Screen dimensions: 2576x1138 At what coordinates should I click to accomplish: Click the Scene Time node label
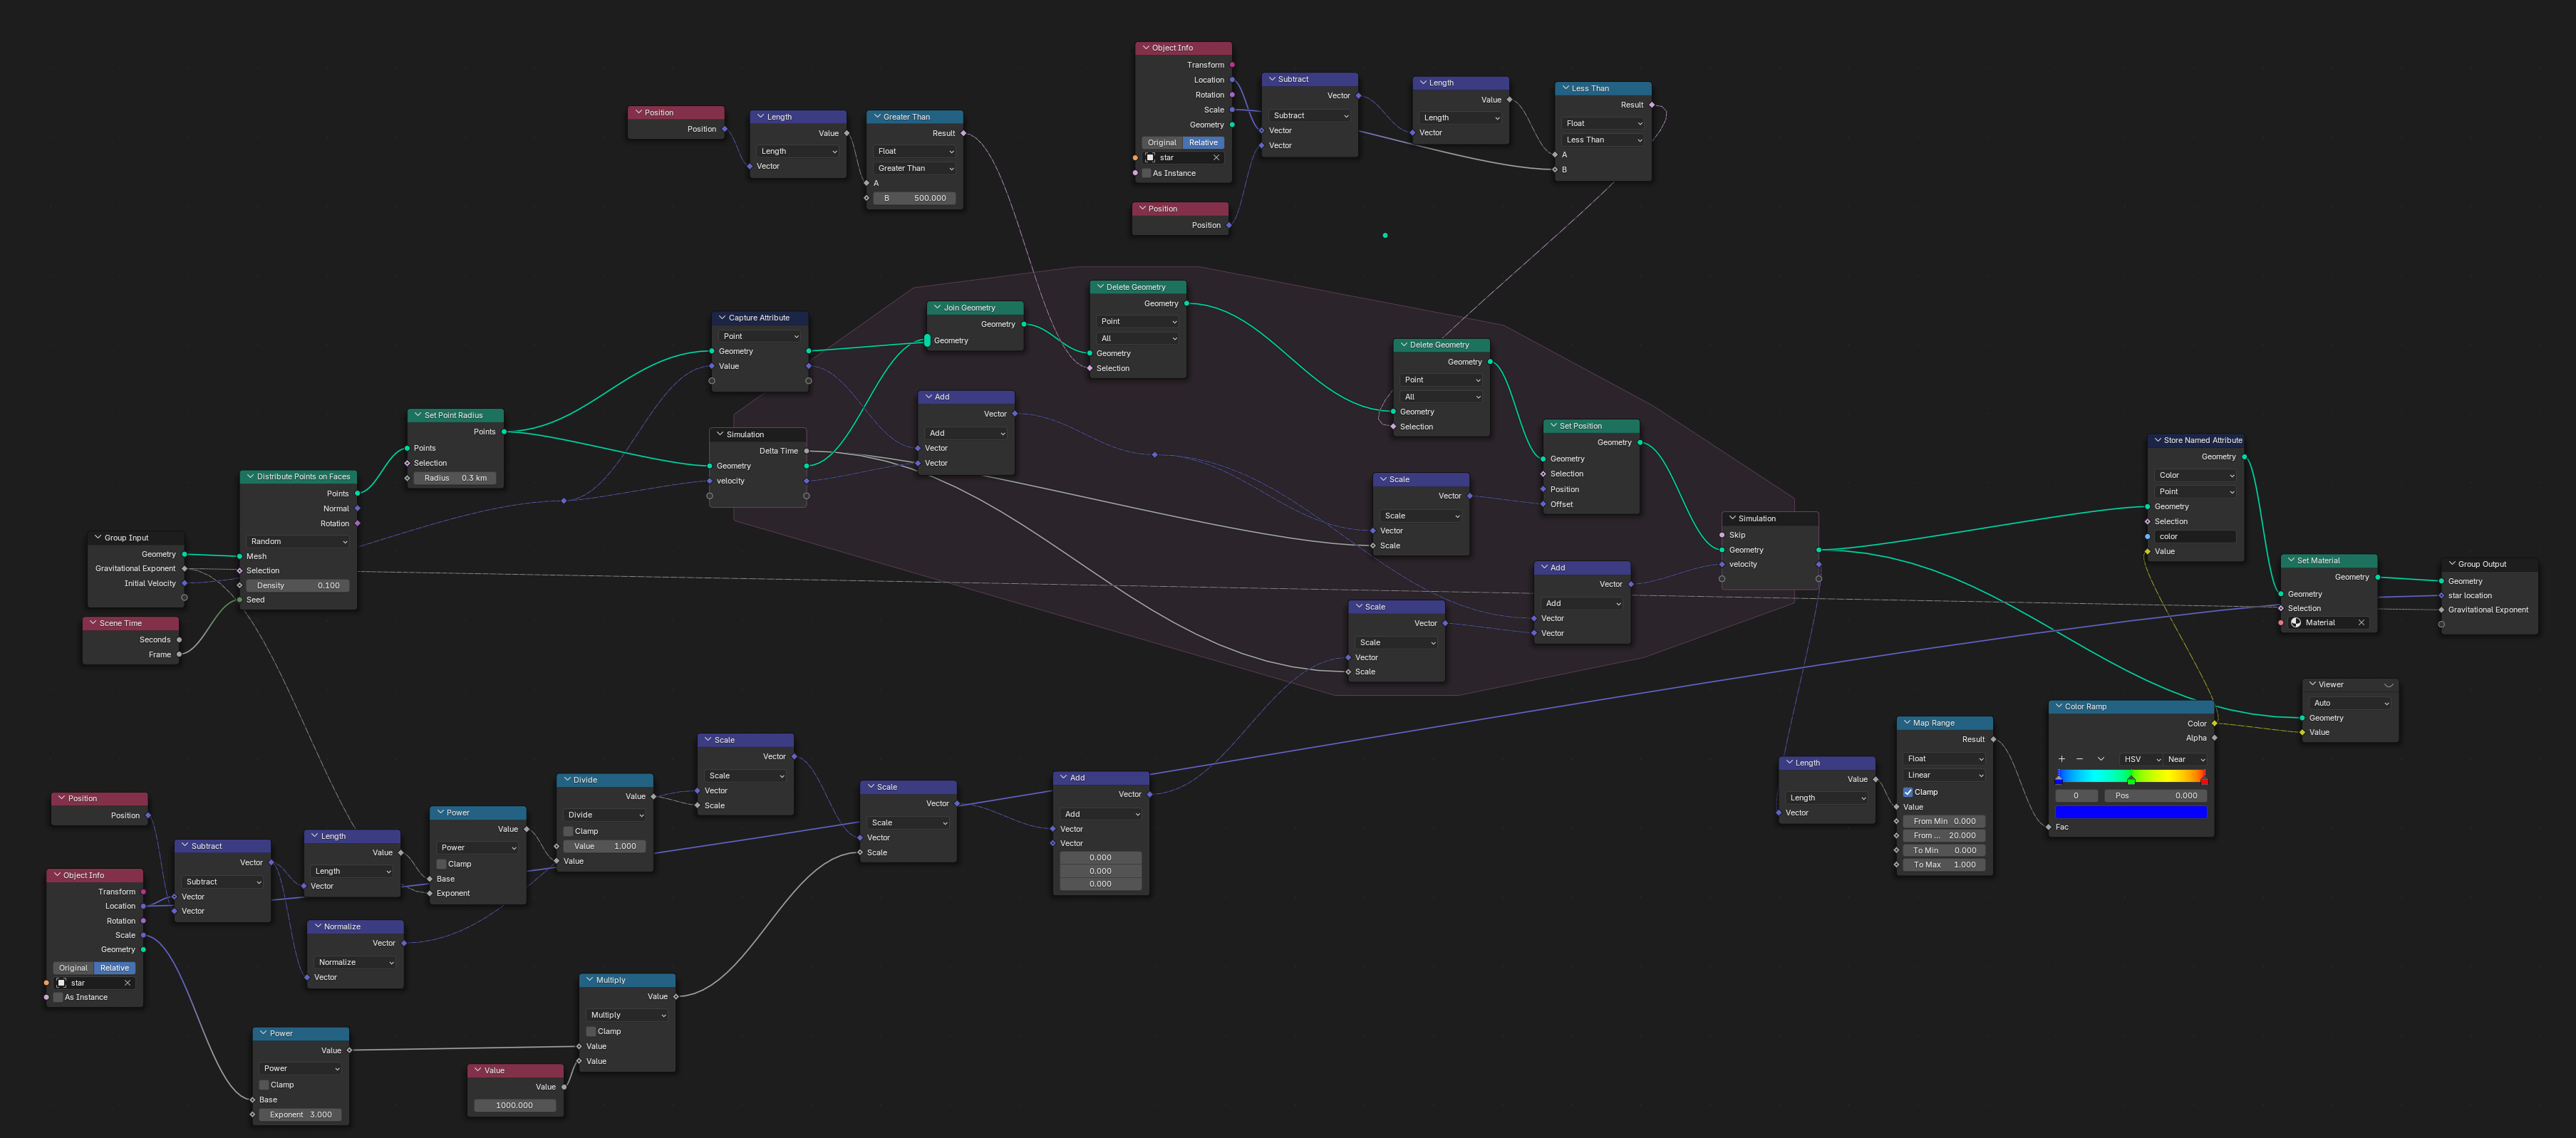click(x=130, y=622)
